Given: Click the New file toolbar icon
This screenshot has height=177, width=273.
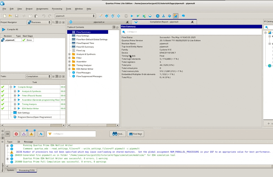Looking at the screenshot, I should pos(5,16).
